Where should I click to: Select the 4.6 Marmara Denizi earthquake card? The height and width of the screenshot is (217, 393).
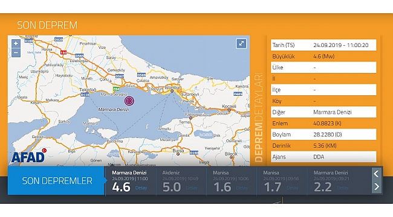point(131,181)
